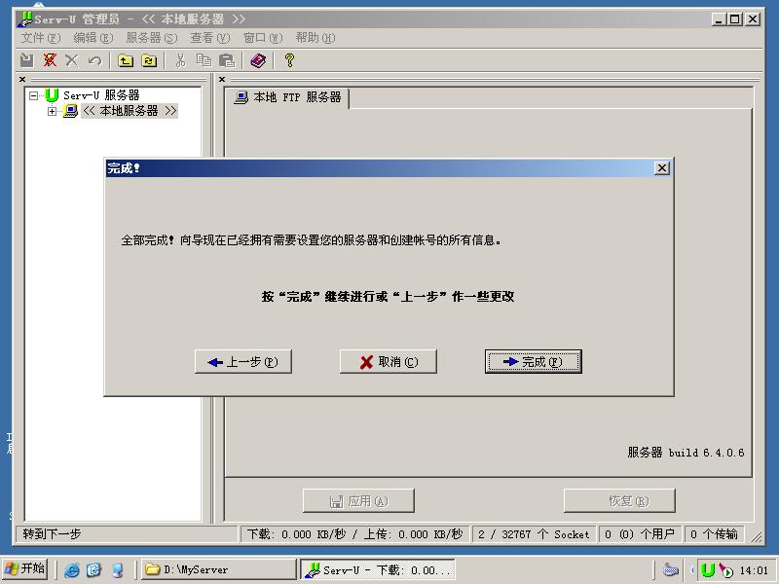The width and height of the screenshot is (779, 584).
Task: Open the 开始 Start menu
Action: pos(25,568)
